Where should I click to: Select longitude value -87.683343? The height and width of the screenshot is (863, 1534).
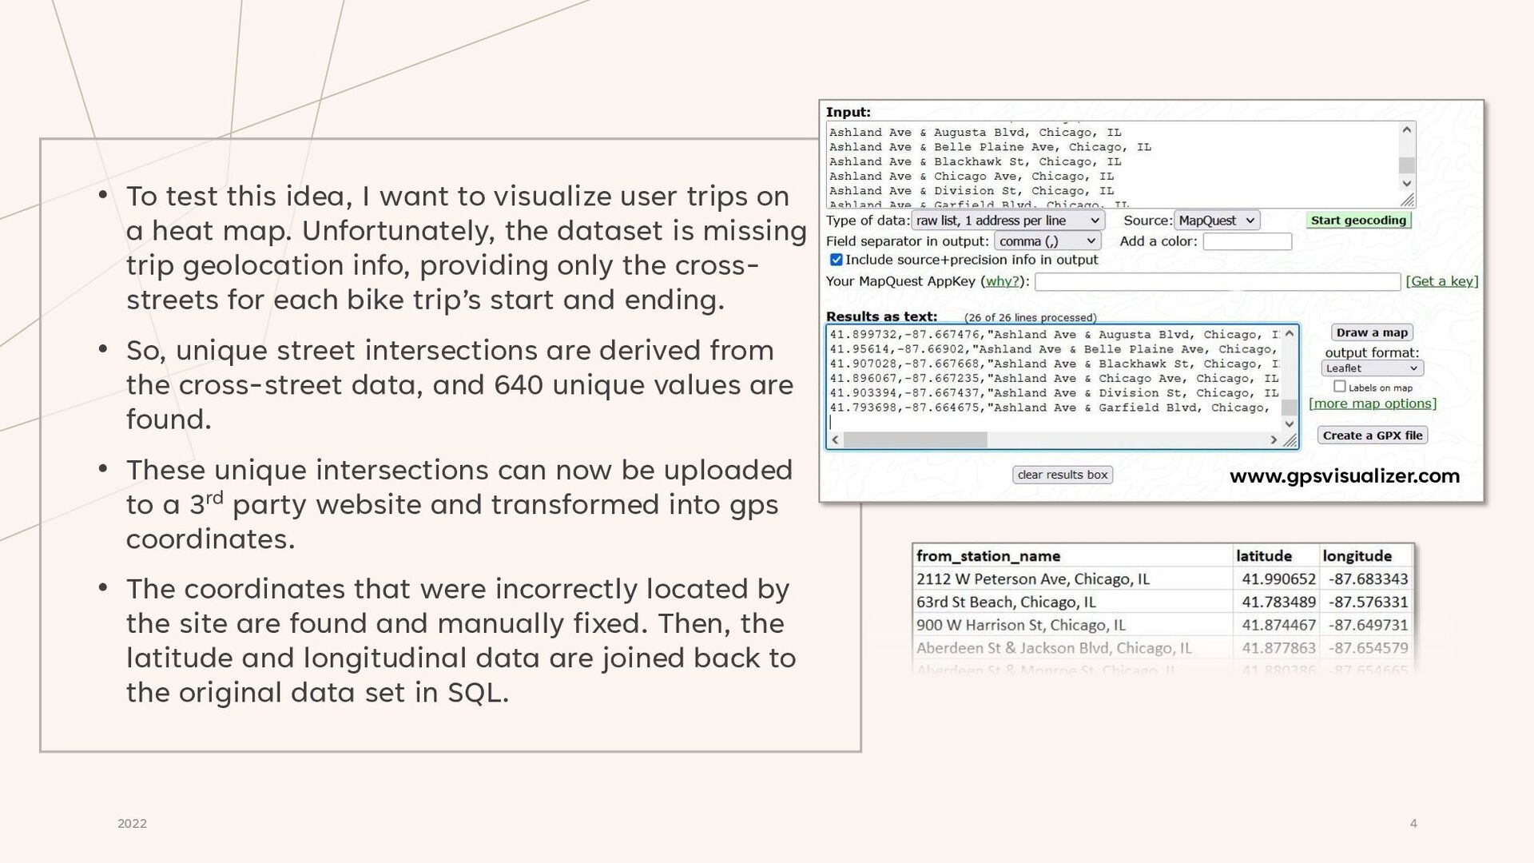click(1368, 579)
